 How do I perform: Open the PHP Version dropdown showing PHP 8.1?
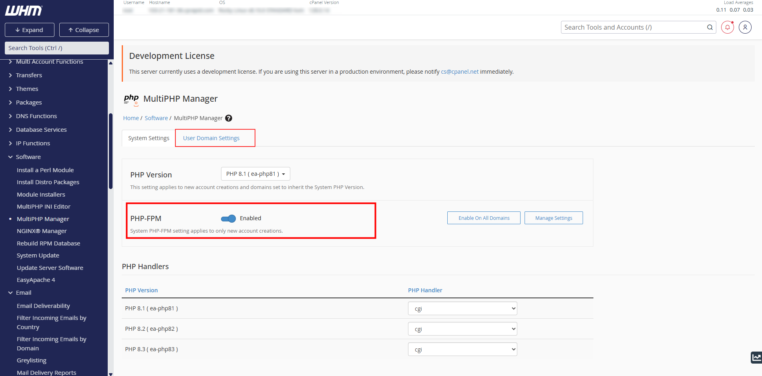[x=255, y=174]
